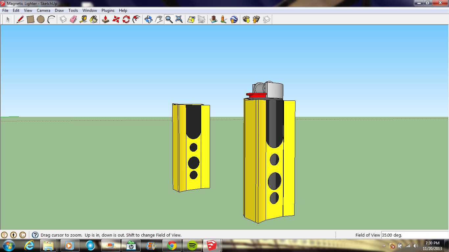This screenshot has width=449, height=252.
Task: Open Google Chrome from taskbar
Action: click(x=172, y=245)
